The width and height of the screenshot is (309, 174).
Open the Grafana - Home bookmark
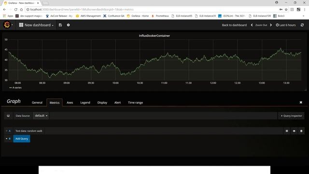[138, 16]
